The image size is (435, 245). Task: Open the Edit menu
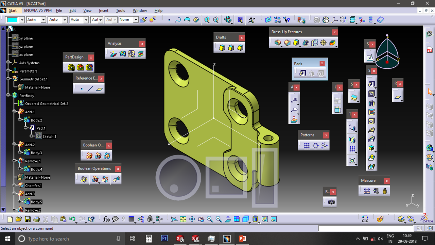(x=73, y=11)
